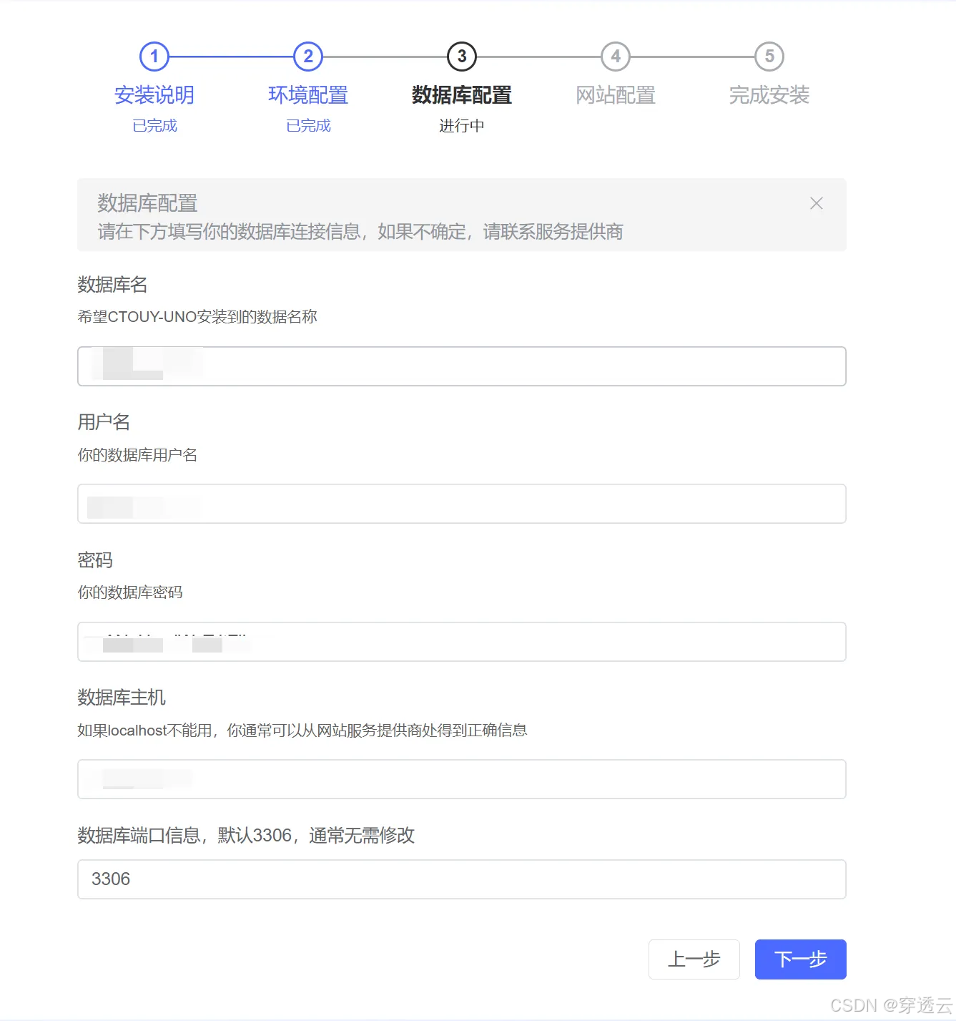956x1021 pixels.
Task: Open the 网站配置 step label
Action: pyautogui.click(x=615, y=95)
